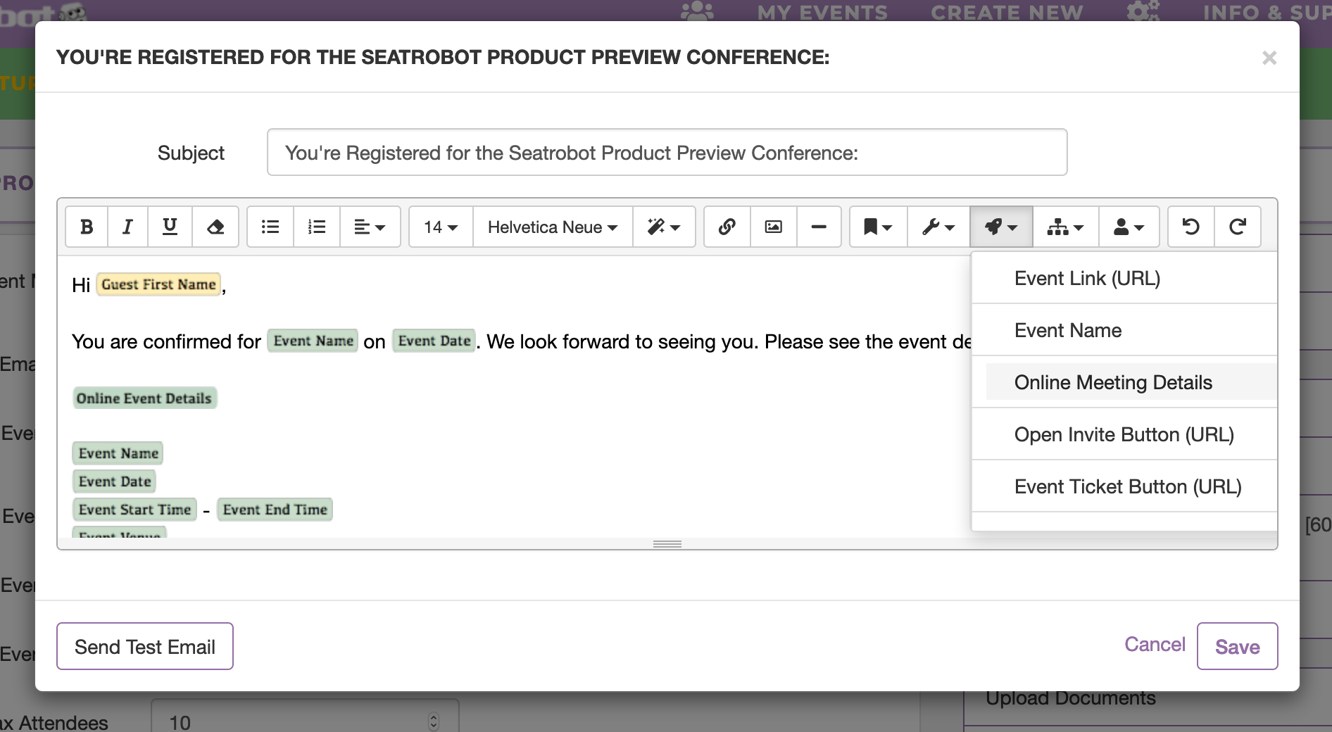Click the Event Start Time tag

134,510
